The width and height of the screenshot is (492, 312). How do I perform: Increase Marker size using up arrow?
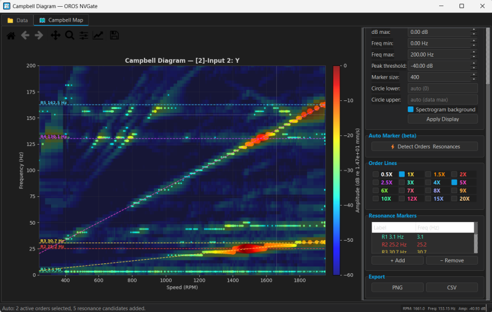(474, 75)
